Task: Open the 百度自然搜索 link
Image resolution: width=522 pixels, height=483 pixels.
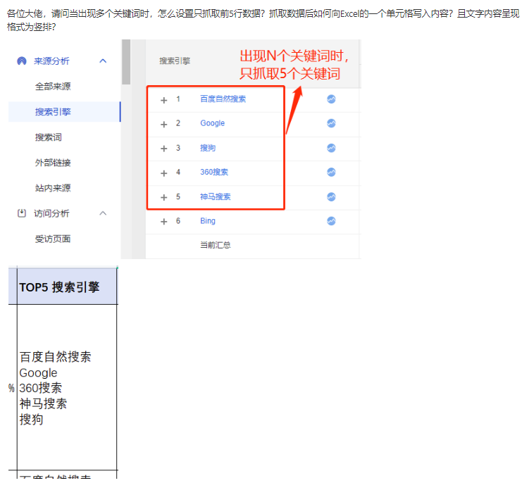Action: [223, 99]
